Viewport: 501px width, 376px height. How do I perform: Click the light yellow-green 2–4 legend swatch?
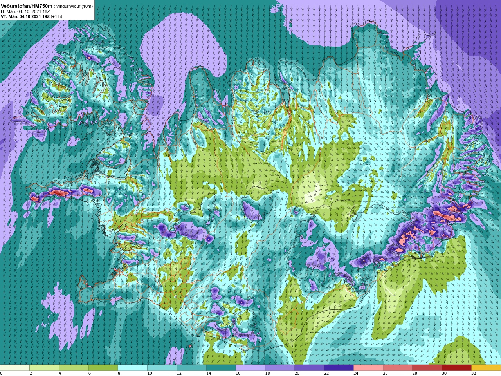tap(44, 368)
